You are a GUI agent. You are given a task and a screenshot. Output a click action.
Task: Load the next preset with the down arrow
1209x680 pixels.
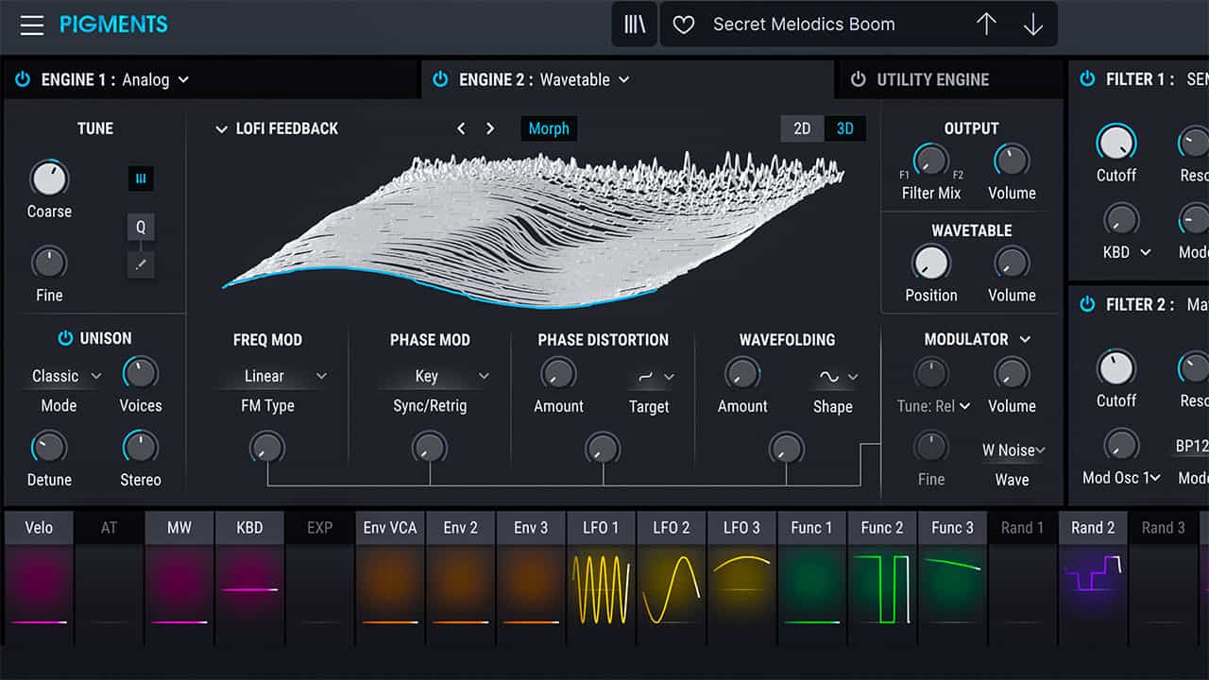(1032, 24)
